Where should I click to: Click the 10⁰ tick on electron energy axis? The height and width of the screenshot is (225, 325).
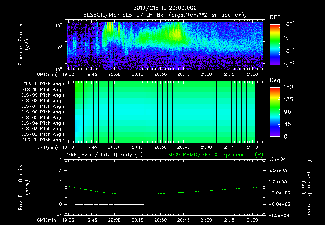[59, 69]
